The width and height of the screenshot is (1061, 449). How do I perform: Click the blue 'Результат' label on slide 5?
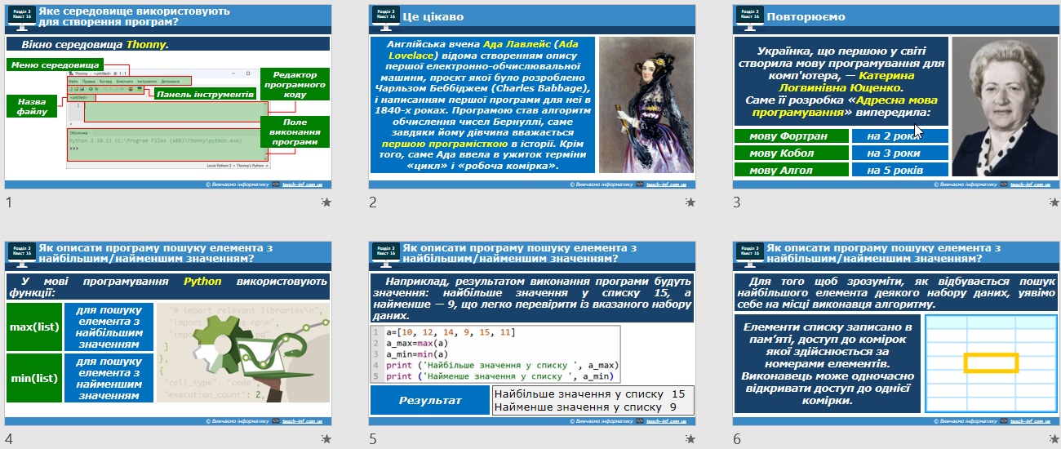coord(429,400)
